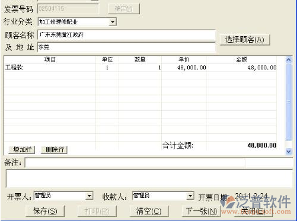
Task: Click the 删除行 button
Action: coord(54,150)
